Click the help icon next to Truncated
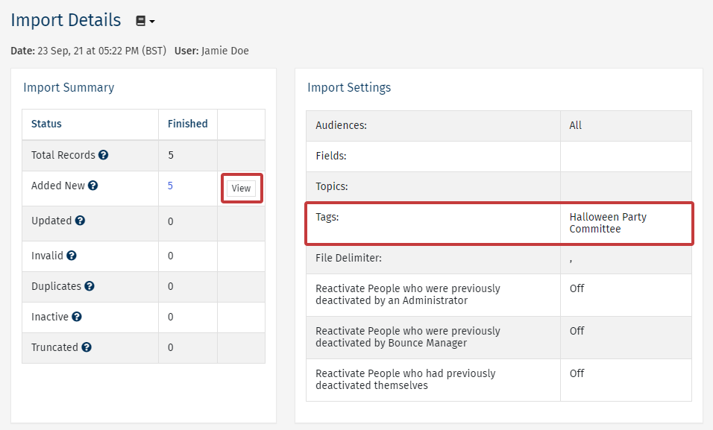 (x=87, y=347)
